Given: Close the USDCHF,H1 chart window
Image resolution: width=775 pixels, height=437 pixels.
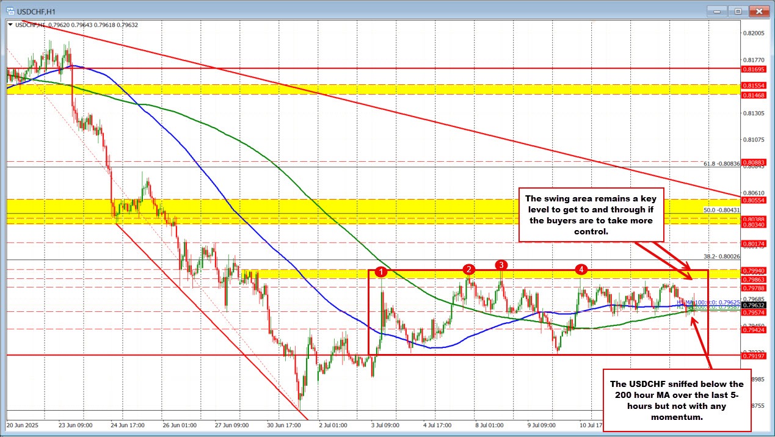Looking at the screenshot, I should (758, 11).
